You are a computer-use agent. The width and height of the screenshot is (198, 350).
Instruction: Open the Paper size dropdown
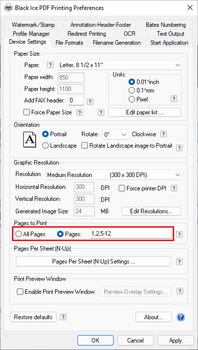point(120,65)
